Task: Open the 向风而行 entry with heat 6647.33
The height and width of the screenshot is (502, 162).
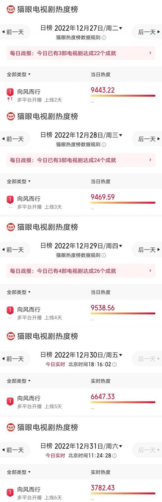Action: (81, 402)
